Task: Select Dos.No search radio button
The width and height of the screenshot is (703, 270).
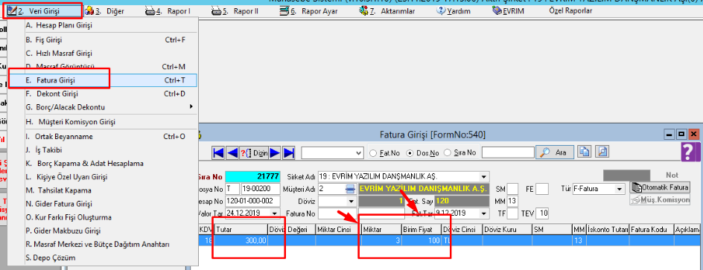Action: point(422,152)
